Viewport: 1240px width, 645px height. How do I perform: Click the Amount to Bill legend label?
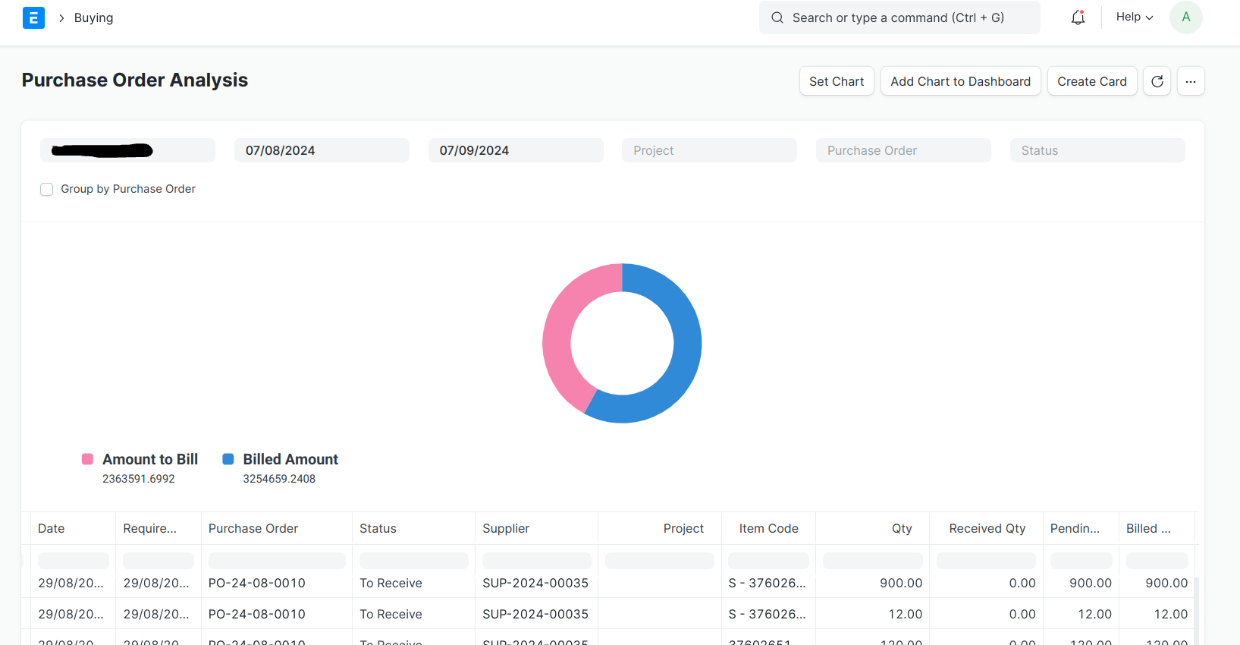pyautogui.click(x=150, y=459)
